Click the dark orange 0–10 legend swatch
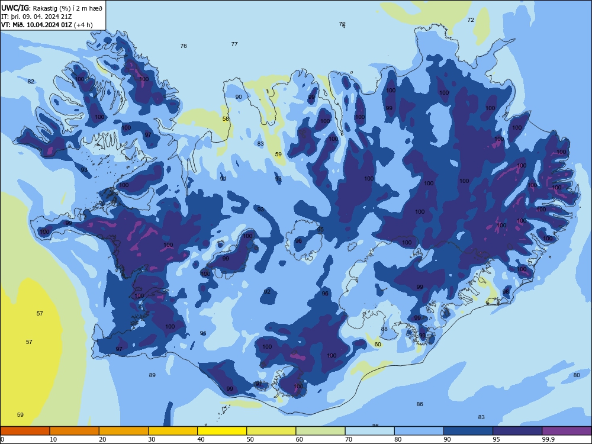This screenshot has width=592, height=444. [25, 431]
